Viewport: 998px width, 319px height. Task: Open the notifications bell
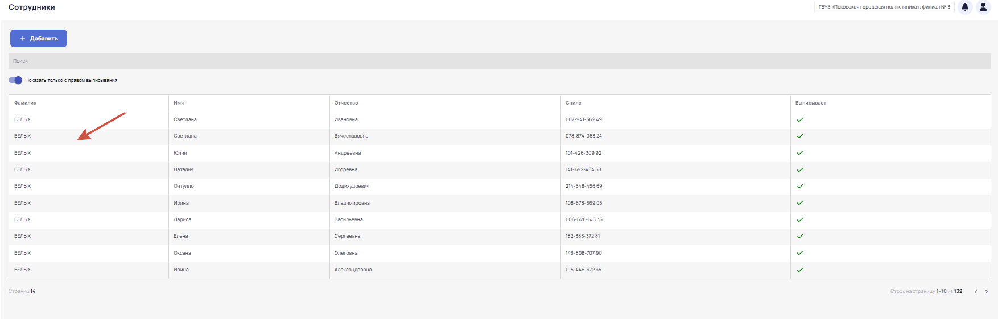[x=965, y=7]
